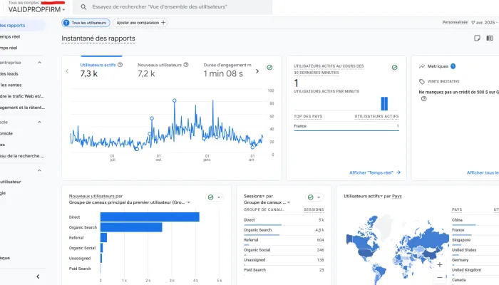Click the share report icon

coord(477,38)
